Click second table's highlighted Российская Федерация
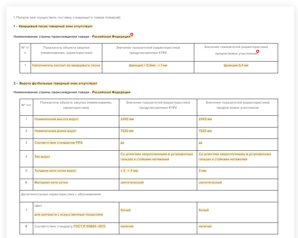The height and width of the screenshot is (238, 298). click(111, 92)
